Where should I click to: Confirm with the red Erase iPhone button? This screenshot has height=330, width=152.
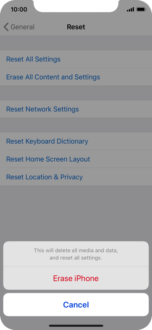pyautogui.click(x=76, y=278)
